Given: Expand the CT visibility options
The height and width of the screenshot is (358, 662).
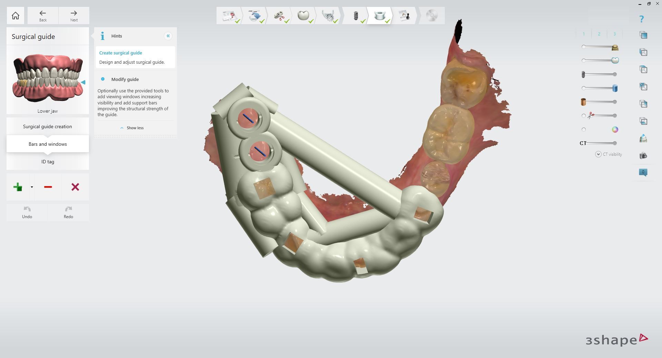Looking at the screenshot, I should tap(598, 154).
